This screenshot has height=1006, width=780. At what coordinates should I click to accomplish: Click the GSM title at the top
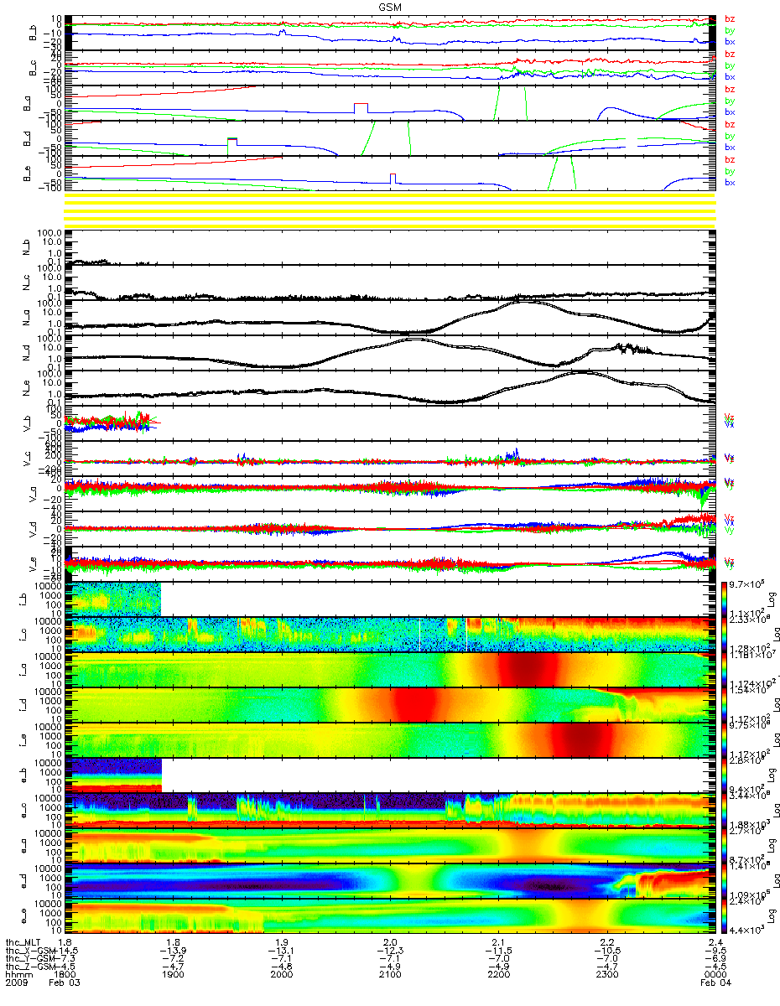[389, 6]
